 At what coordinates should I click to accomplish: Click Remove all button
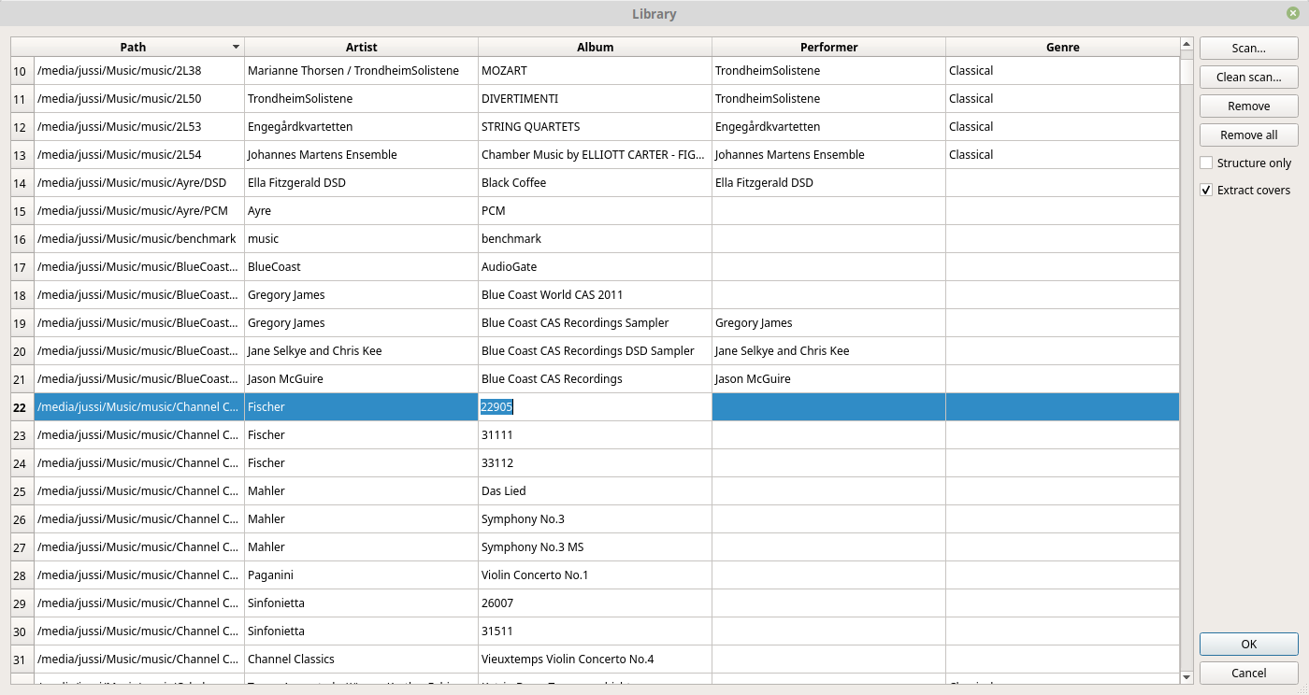tap(1248, 135)
